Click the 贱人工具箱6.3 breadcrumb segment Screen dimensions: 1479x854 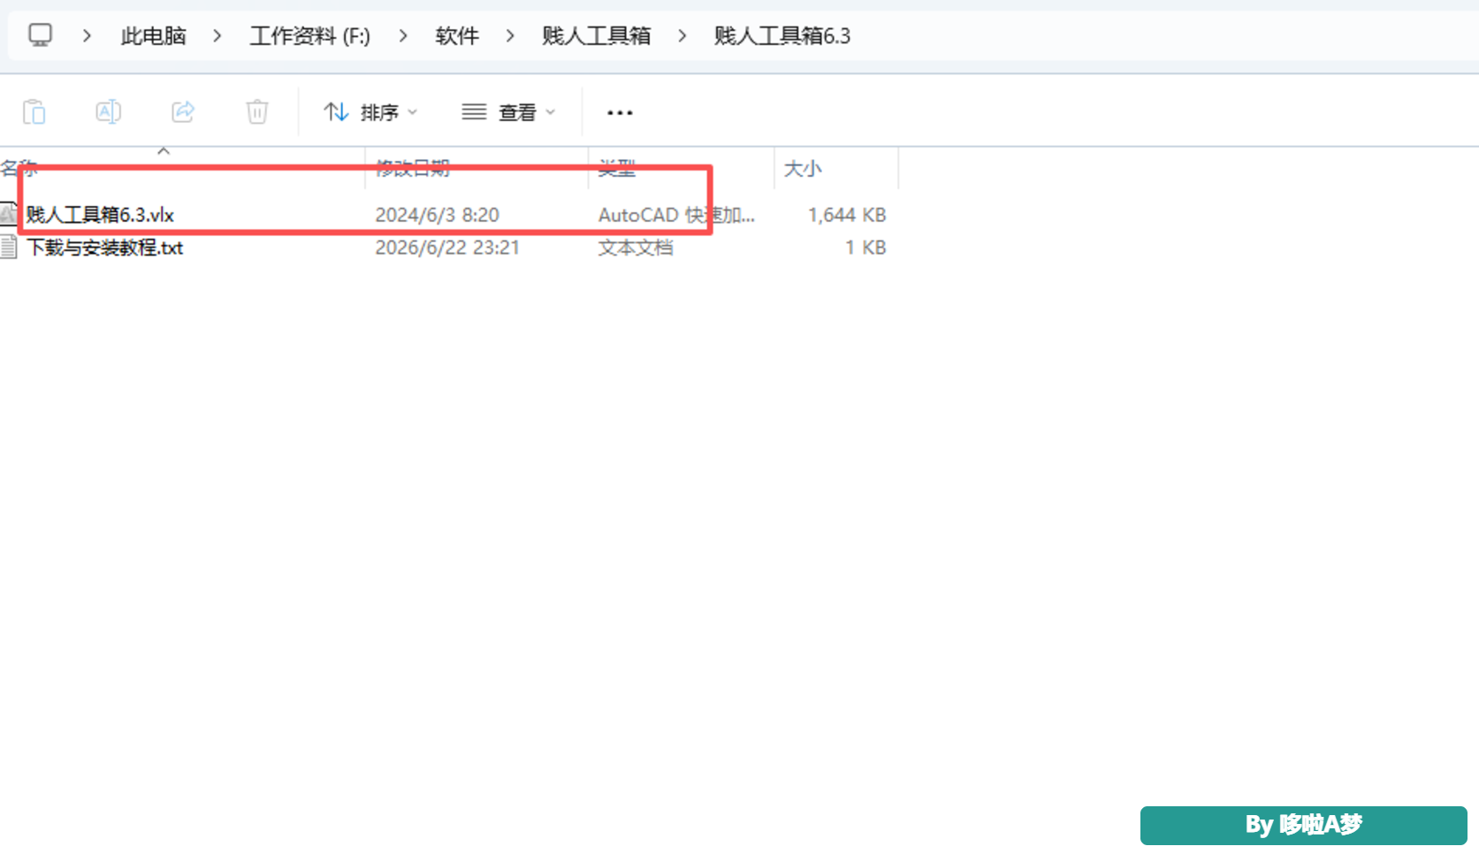781,36
